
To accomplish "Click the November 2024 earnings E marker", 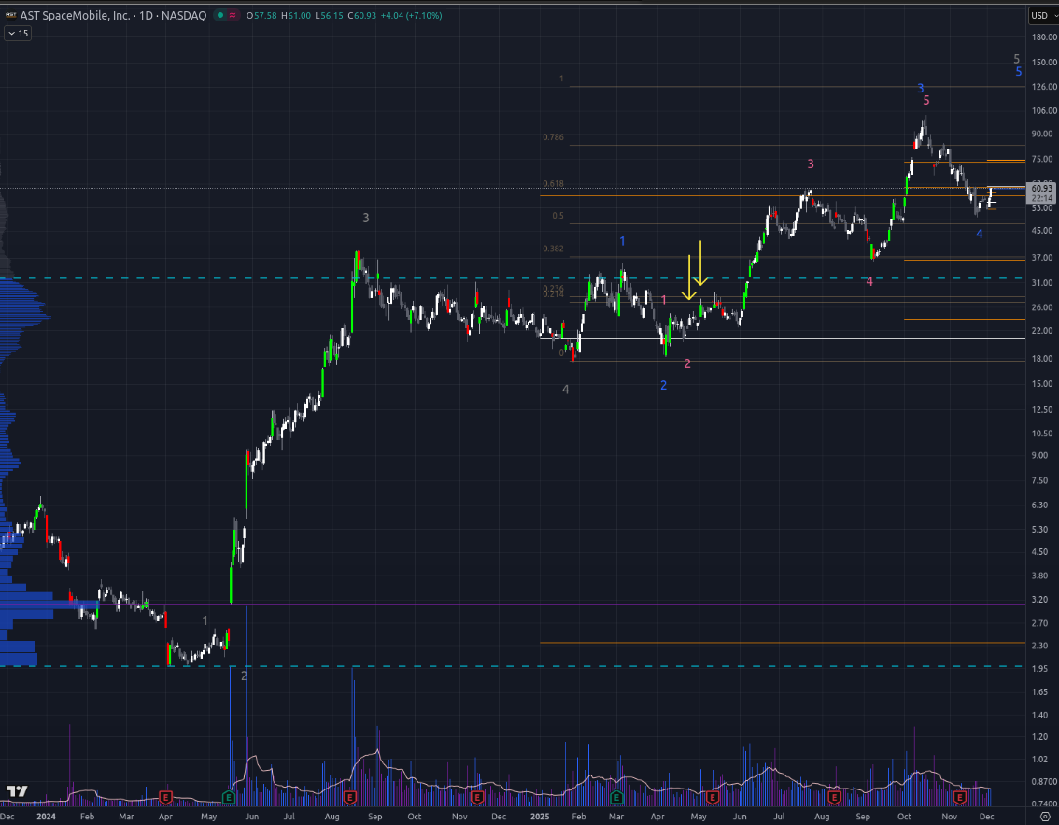I will [476, 797].
